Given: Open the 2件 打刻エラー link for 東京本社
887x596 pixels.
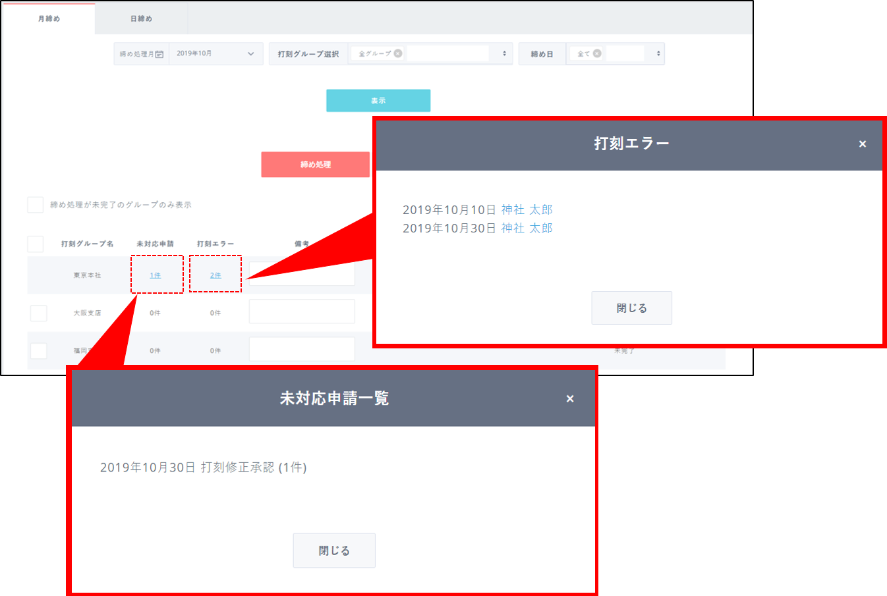Looking at the screenshot, I should [x=215, y=275].
